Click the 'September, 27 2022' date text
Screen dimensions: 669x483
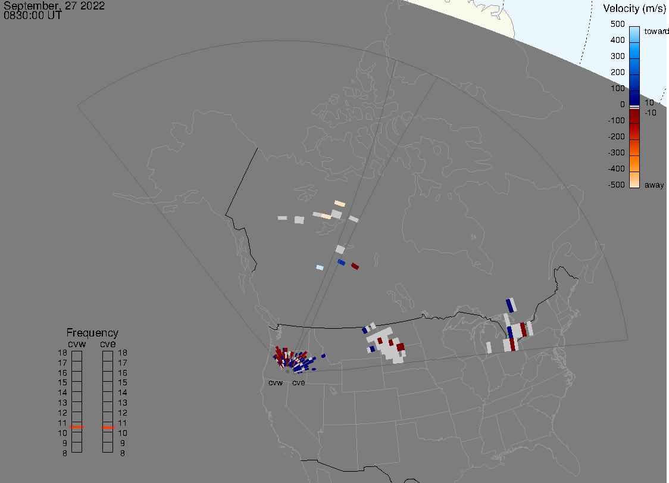(54, 5)
